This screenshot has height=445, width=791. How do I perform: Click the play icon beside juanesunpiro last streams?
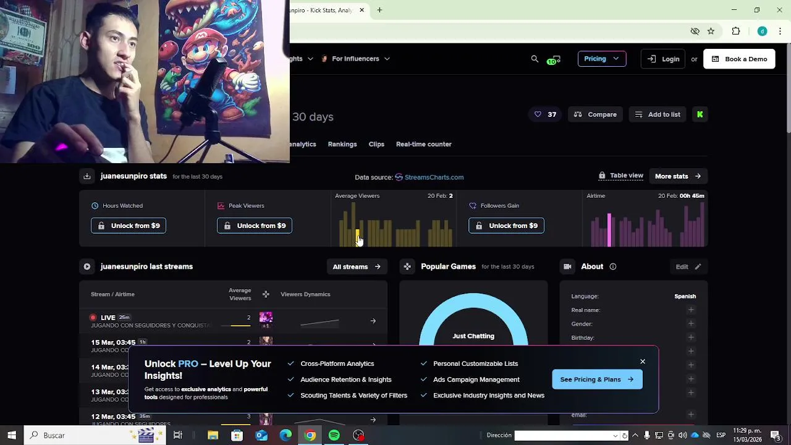[x=87, y=266]
